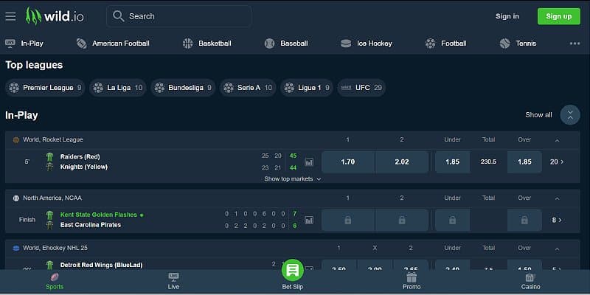Click the green Sign up button
Viewport: 590px width, 295px height.
(558, 16)
